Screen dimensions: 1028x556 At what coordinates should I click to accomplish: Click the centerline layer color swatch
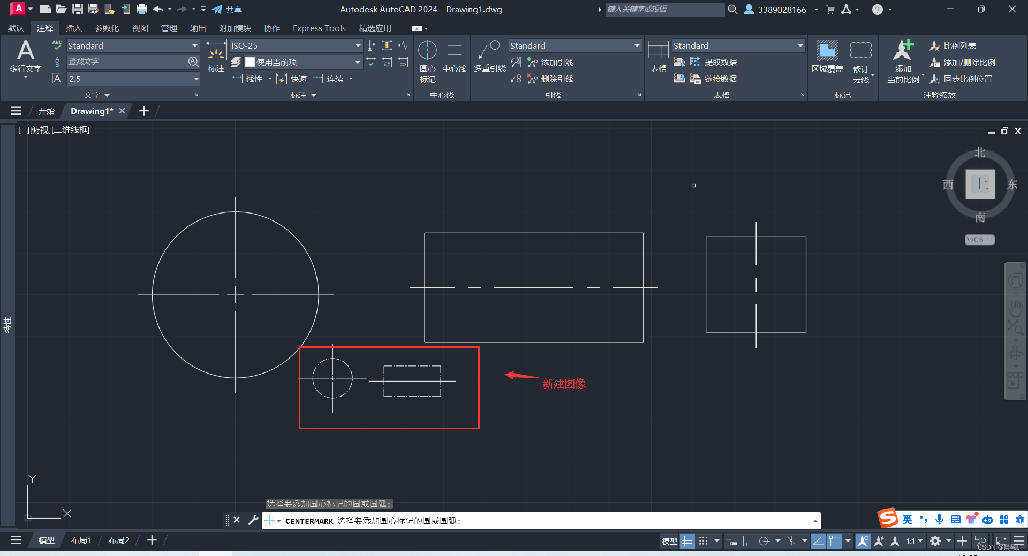(x=250, y=62)
